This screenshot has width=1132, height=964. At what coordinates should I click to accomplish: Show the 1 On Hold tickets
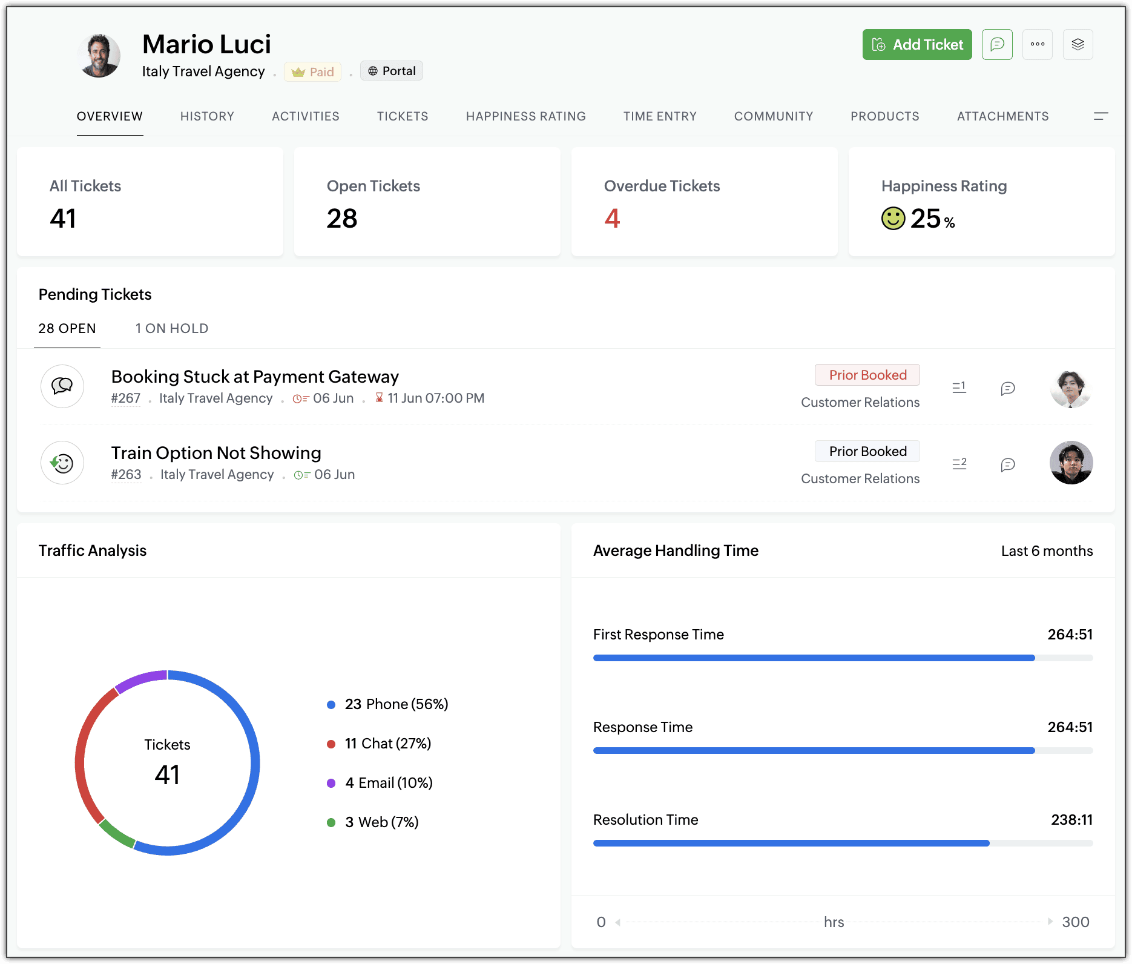(172, 329)
